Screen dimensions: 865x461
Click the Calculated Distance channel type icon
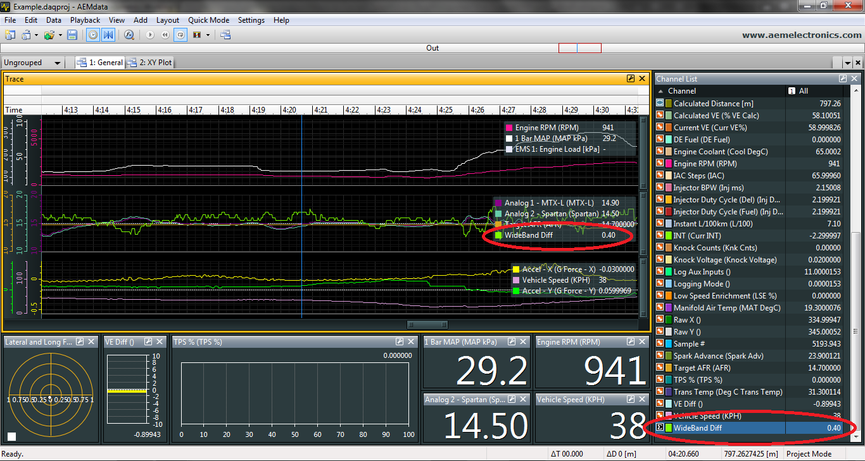(660, 103)
